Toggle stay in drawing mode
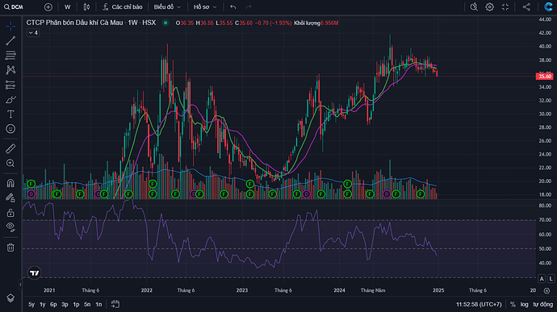 pyautogui.click(x=10, y=198)
